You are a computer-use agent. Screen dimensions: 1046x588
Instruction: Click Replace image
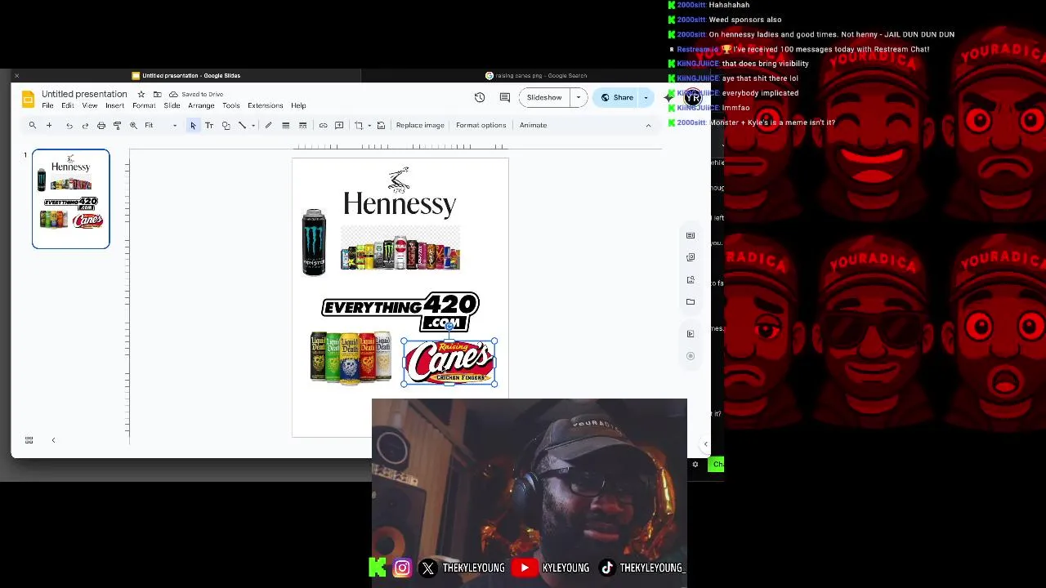(x=420, y=125)
